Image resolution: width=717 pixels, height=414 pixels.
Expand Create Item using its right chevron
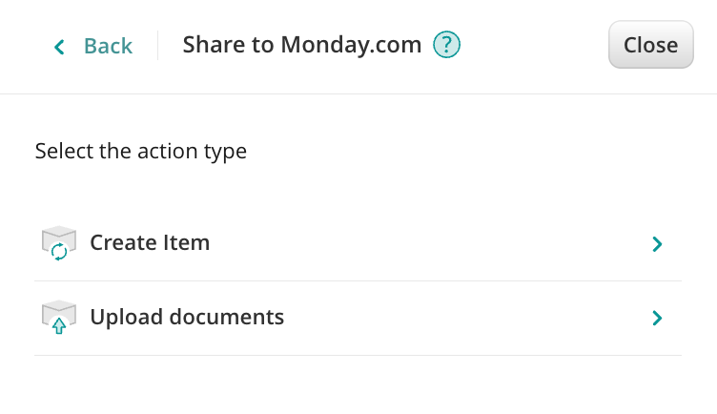[x=656, y=244]
